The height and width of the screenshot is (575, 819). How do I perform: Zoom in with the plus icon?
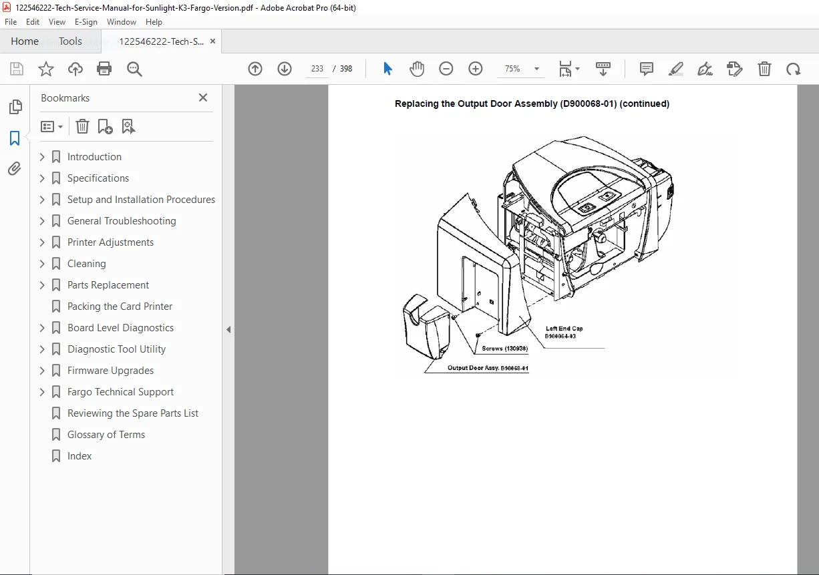tap(476, 69)
